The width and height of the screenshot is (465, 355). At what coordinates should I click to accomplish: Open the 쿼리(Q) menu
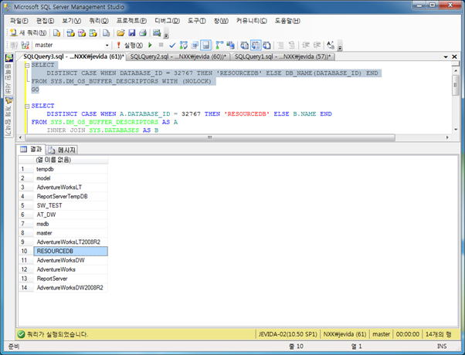[99, 21]
